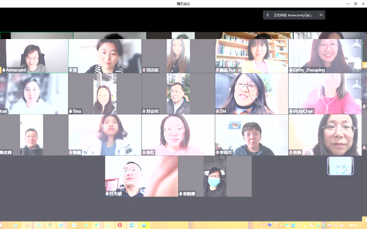Select the VickyChen video tile
The width and height of the screenshot is (367, 229).
pyautogui.click(x=325, y=93)
